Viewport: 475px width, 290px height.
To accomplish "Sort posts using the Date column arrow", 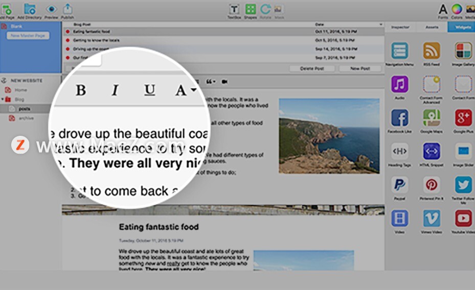I will (380, 25).
